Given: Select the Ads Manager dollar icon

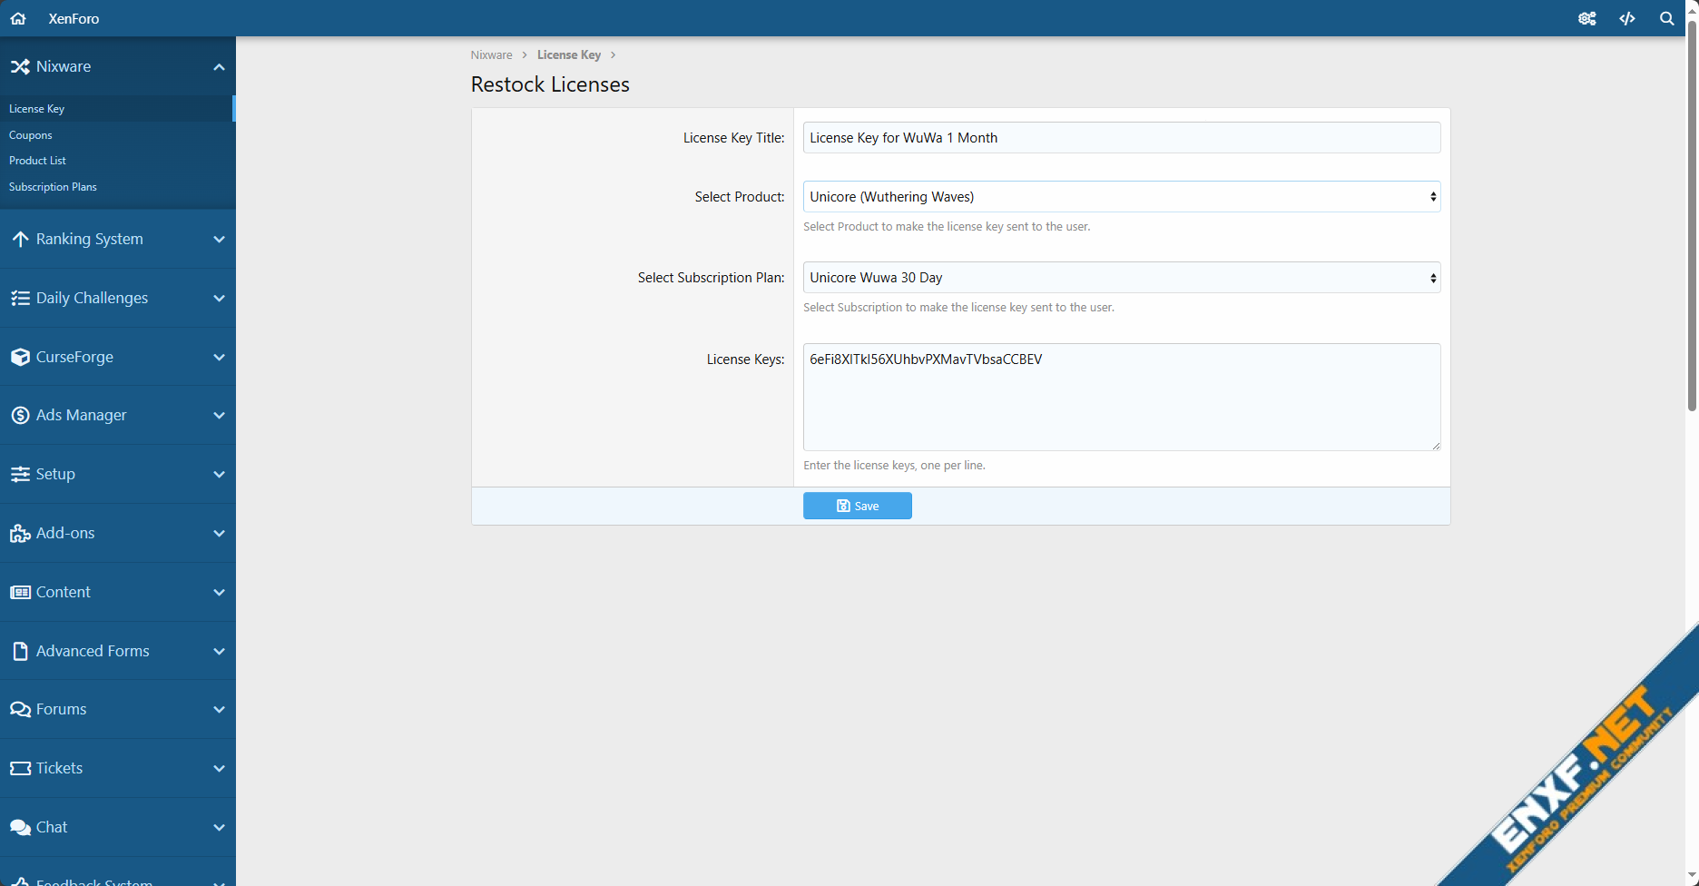Looking at the screenshot, I should pos(20,415).
